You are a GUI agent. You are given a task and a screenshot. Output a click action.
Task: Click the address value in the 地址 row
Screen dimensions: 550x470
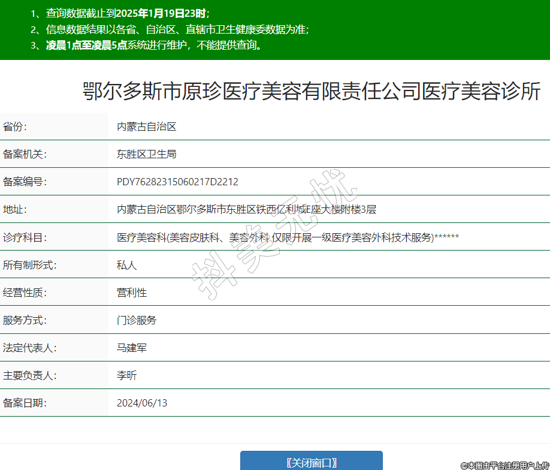point(246,209)
